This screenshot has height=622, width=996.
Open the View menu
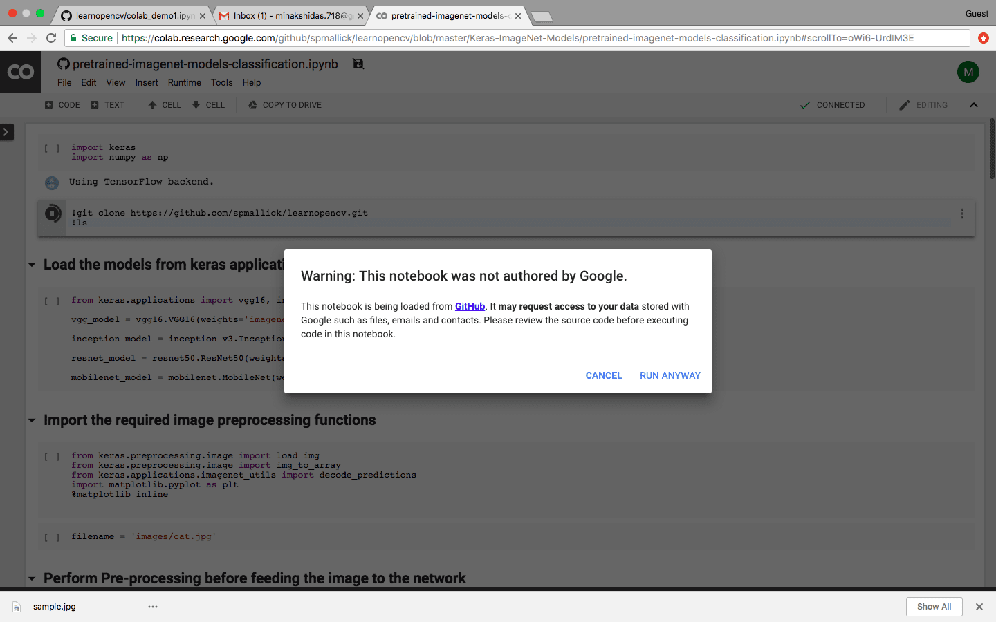[116, 82]
